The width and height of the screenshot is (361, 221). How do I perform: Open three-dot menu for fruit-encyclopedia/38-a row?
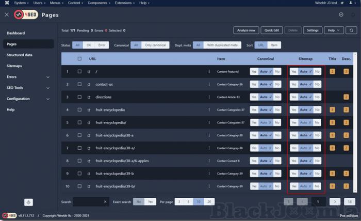pyautogui.click(x=209, y=135)
